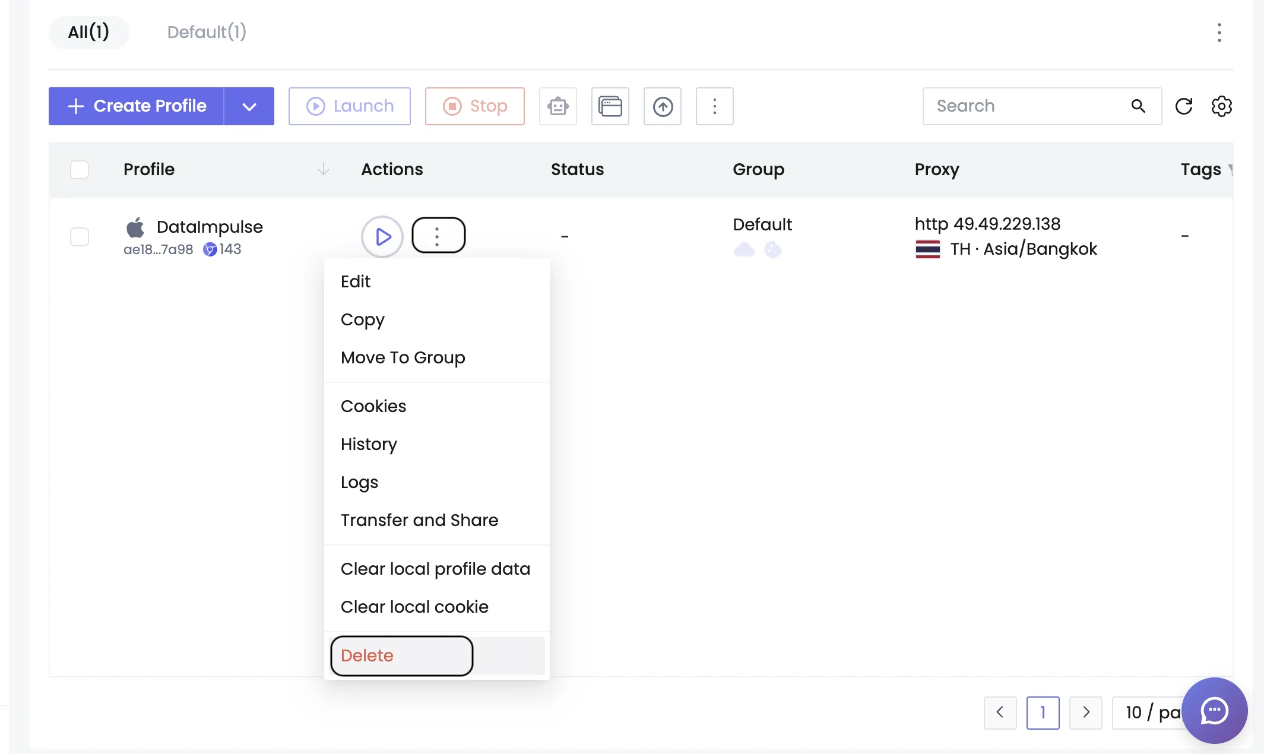Click the refresh icon beside search
Screen dimensions: 1264x754
pyautogui.click(x=1183, y=106)
